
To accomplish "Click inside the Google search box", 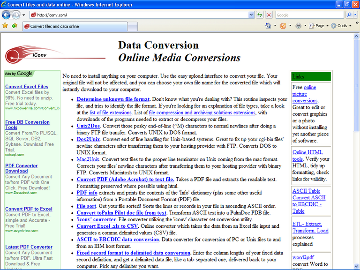I will 309,15.
